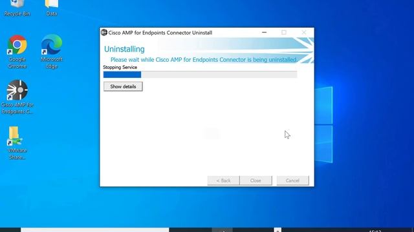The width and height of the screenshot is (414, 232).
Task: Click the window title 'Cisco AMP for Endpoints Connector Uninstall'
Action: (160, 33)
